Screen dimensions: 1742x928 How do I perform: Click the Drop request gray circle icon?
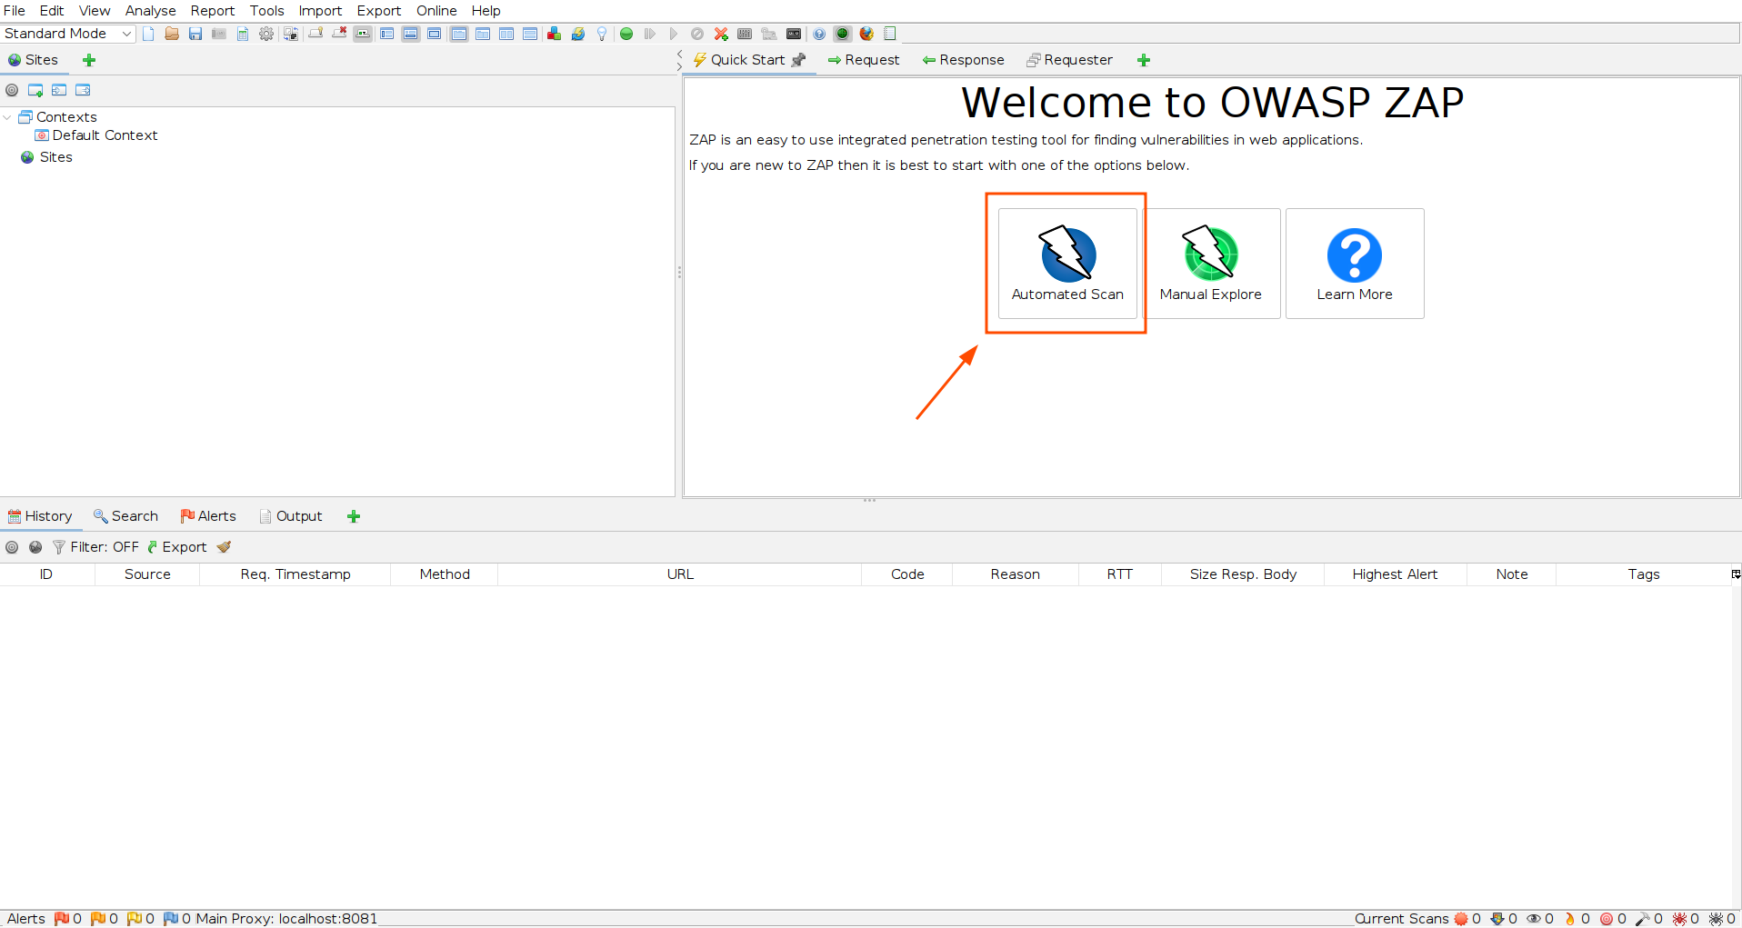(x=697, y=34)
